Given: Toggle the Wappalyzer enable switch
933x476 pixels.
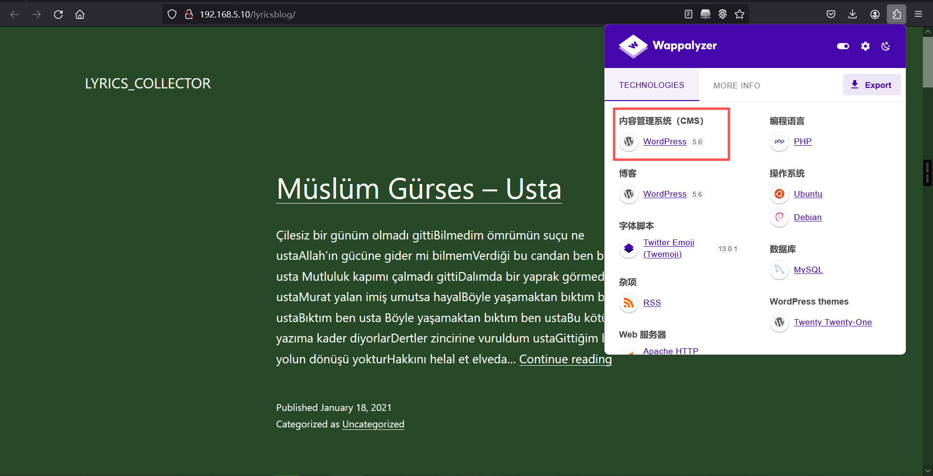Looking at the screenshot, I should [x=843, y=46].
